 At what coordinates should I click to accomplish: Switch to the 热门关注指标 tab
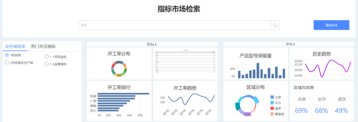pyautogui.click(x=43, y=46)
